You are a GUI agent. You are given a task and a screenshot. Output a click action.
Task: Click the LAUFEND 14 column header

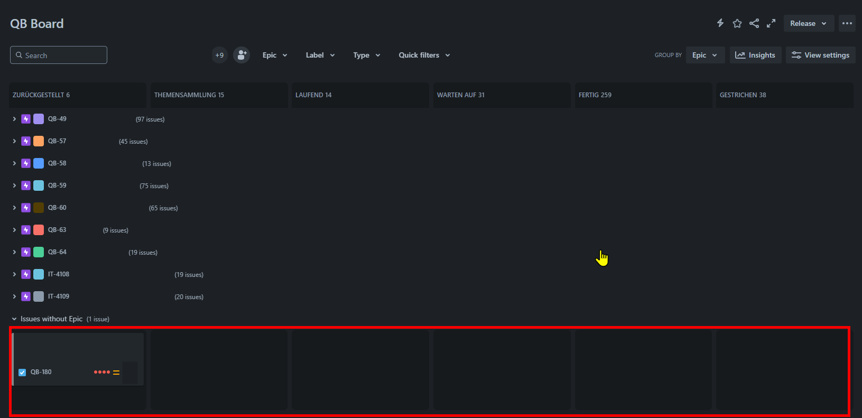(x=360, y=95)
